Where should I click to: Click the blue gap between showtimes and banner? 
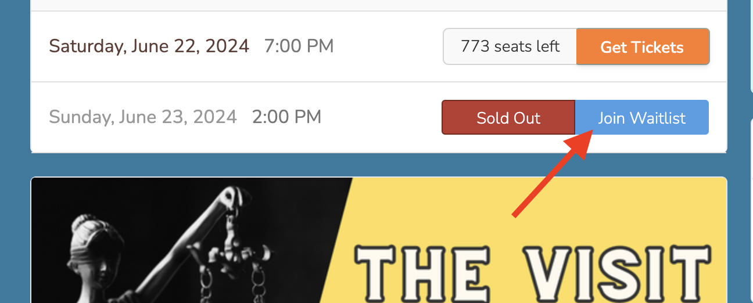tap(378, 165)
